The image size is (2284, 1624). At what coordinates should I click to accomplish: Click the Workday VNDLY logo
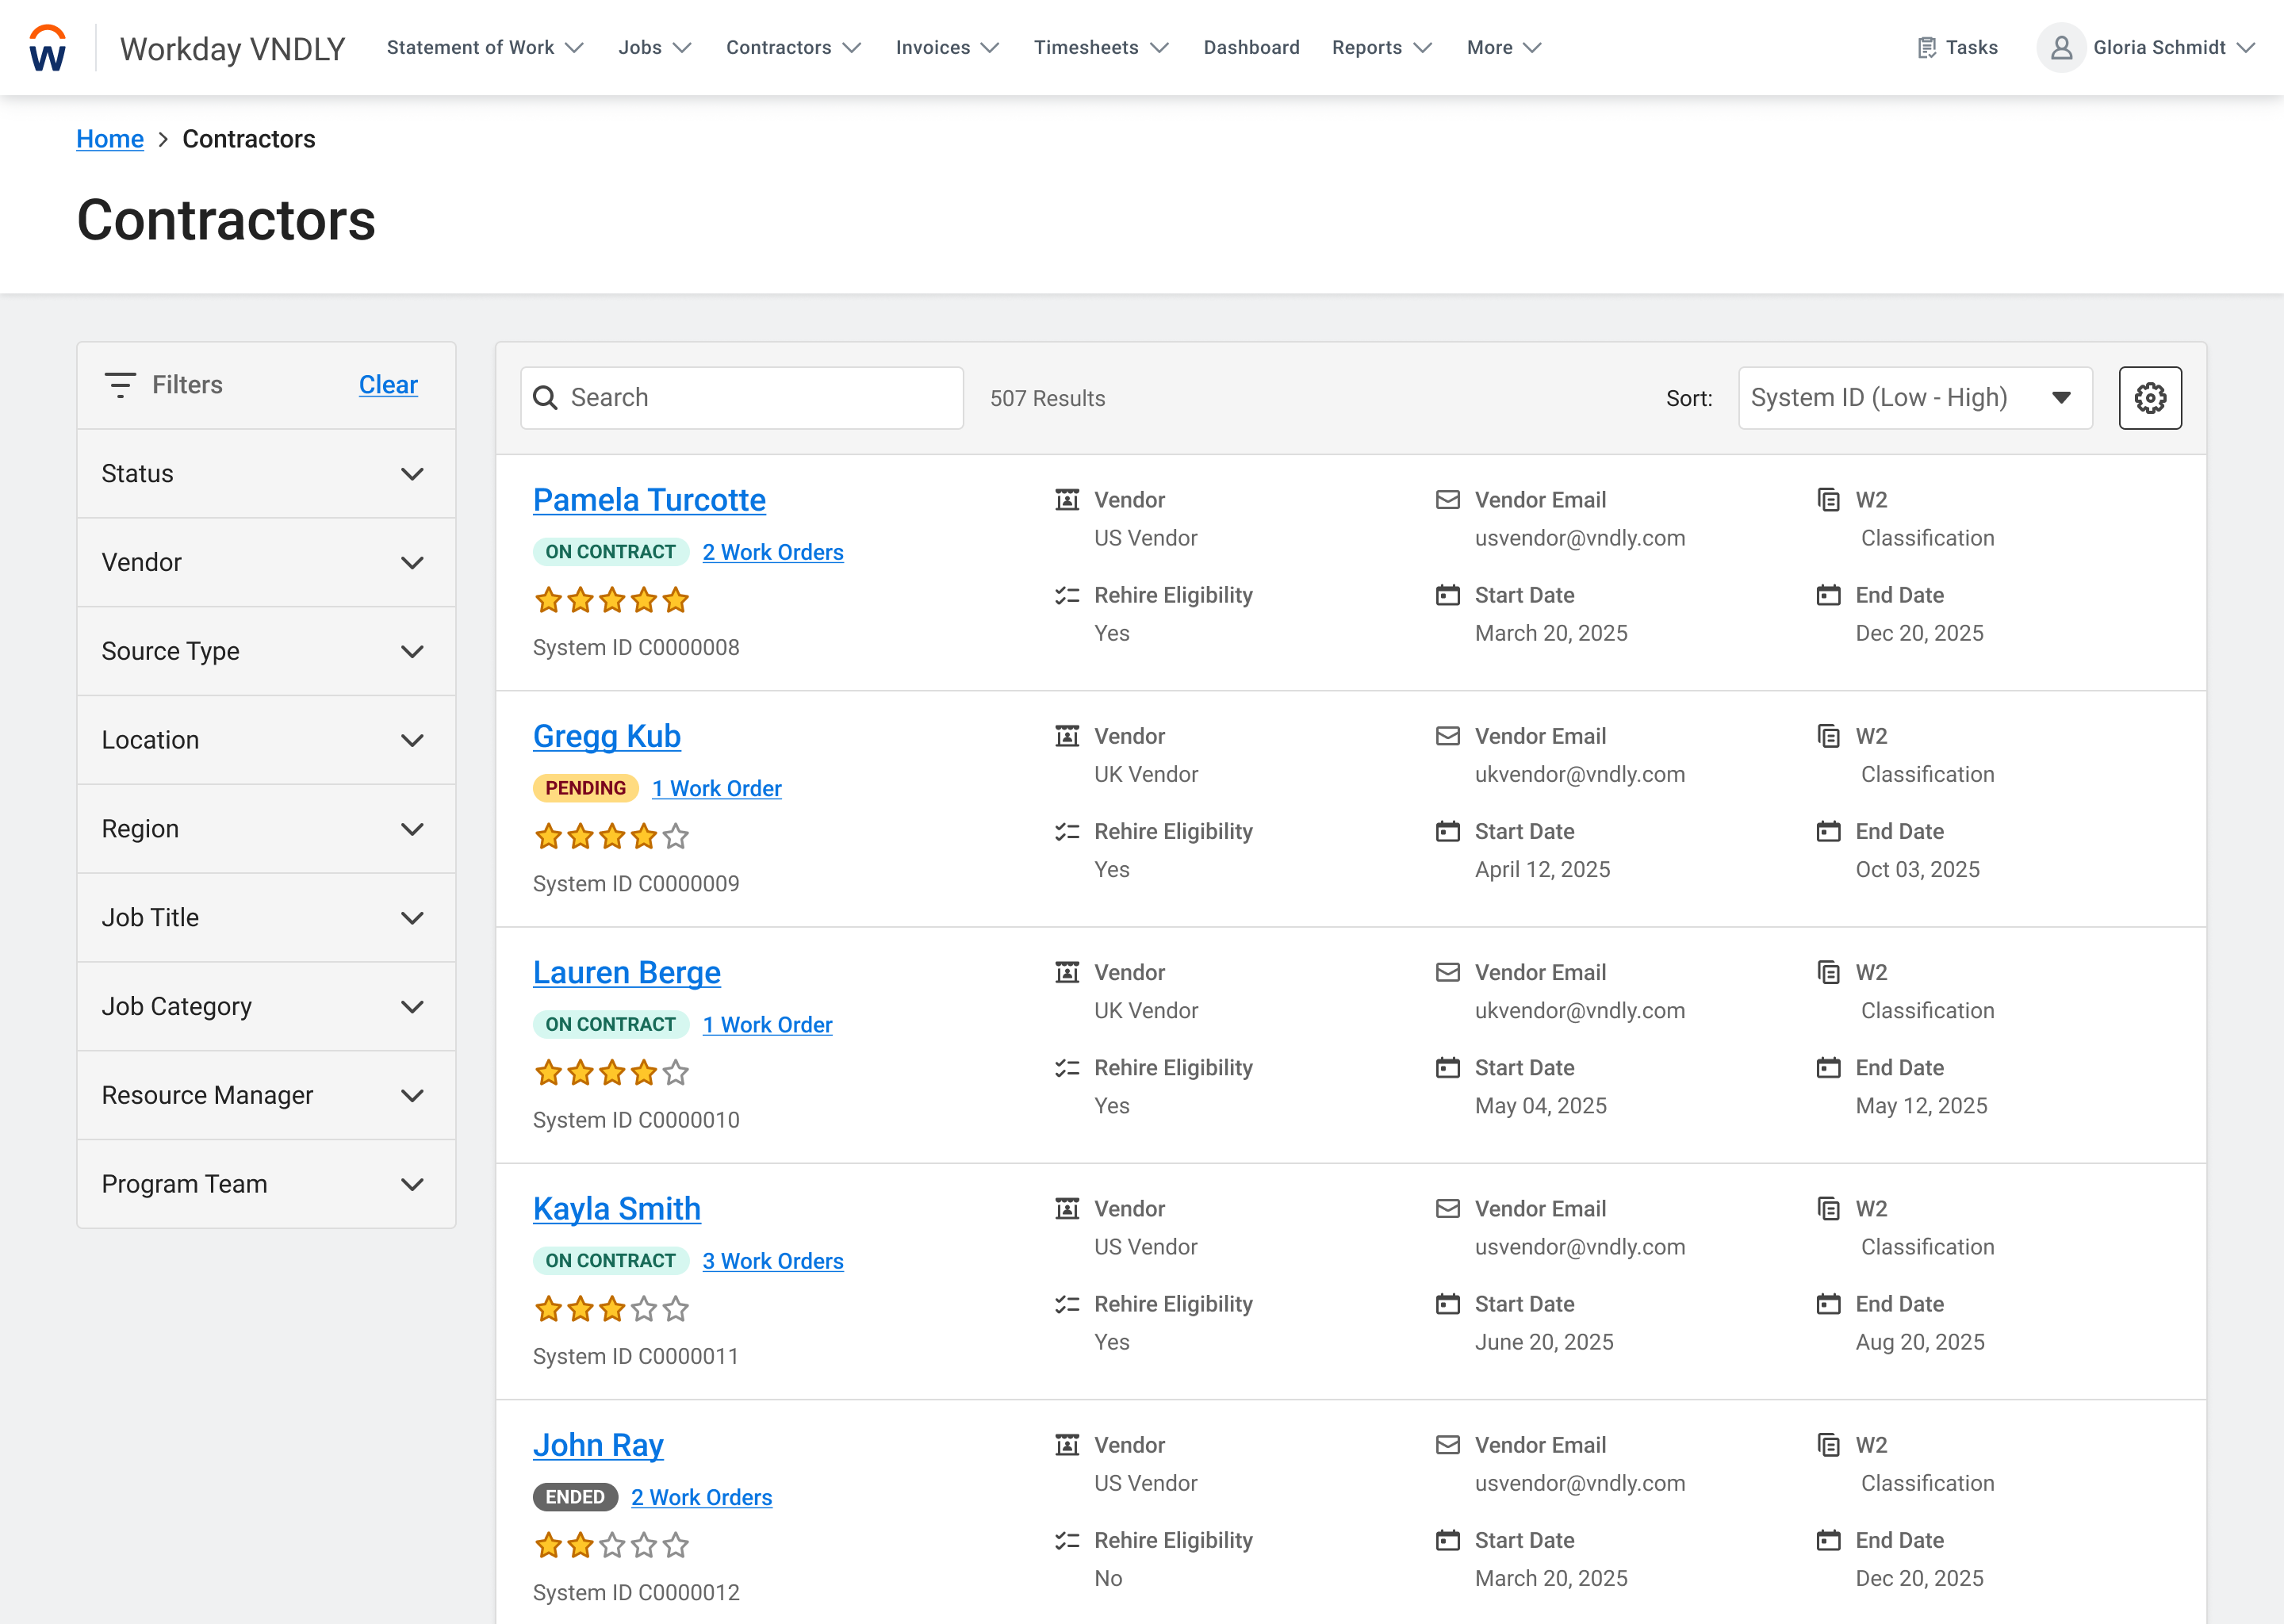[x=232, y=47]
